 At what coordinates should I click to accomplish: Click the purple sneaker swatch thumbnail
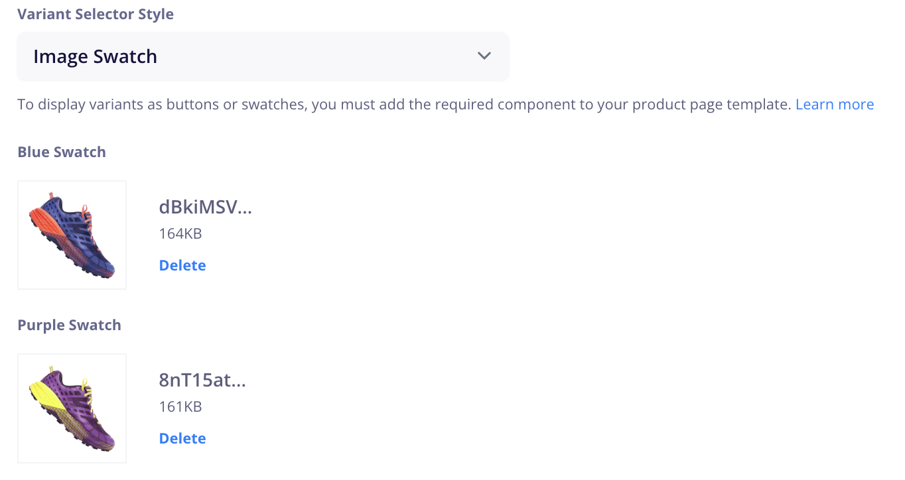coord(72,408)
